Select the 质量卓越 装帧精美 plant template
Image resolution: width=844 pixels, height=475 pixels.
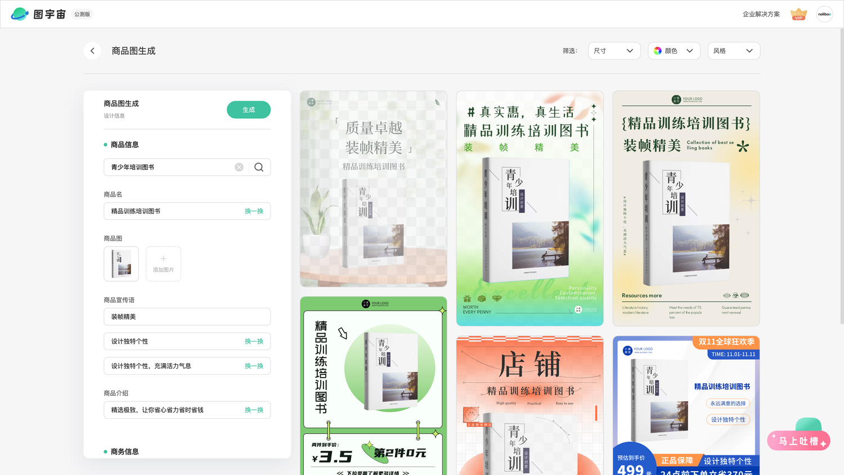coord(374,189)
